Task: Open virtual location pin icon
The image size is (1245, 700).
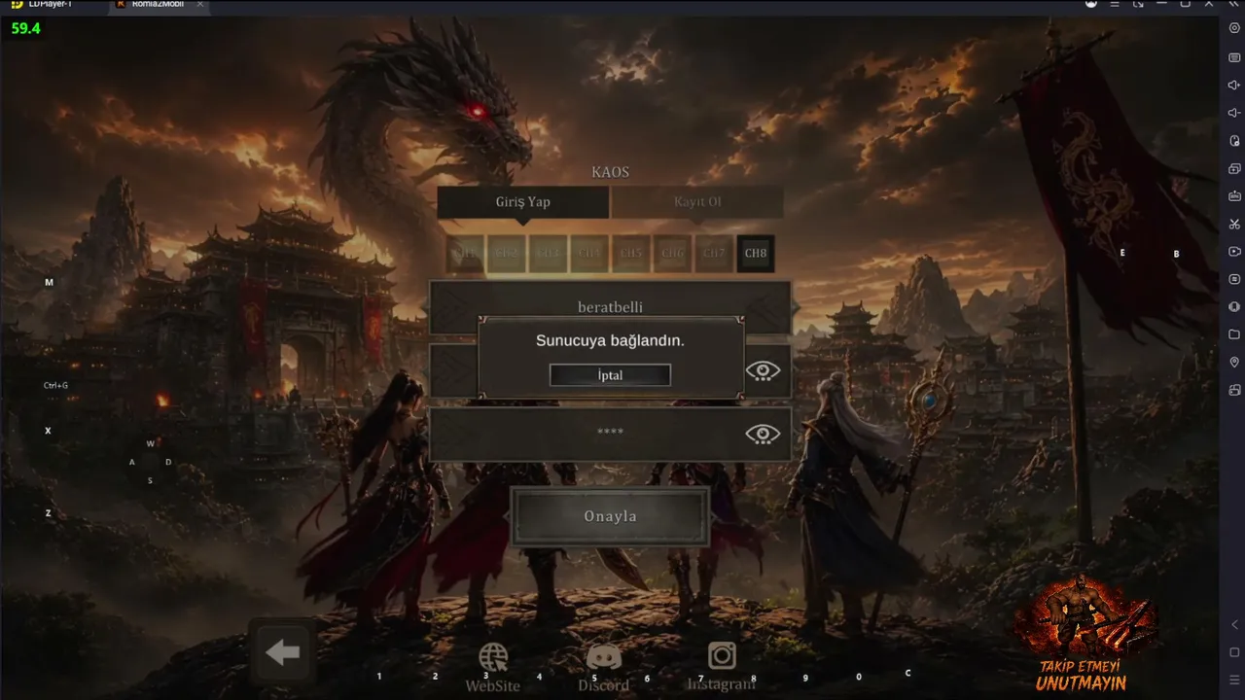Action: pyautogui.click(x=1234, y=362)
